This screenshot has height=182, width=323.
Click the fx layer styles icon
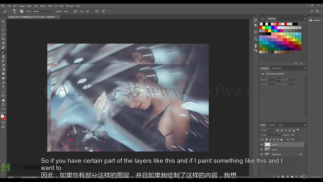click(279, 176)
